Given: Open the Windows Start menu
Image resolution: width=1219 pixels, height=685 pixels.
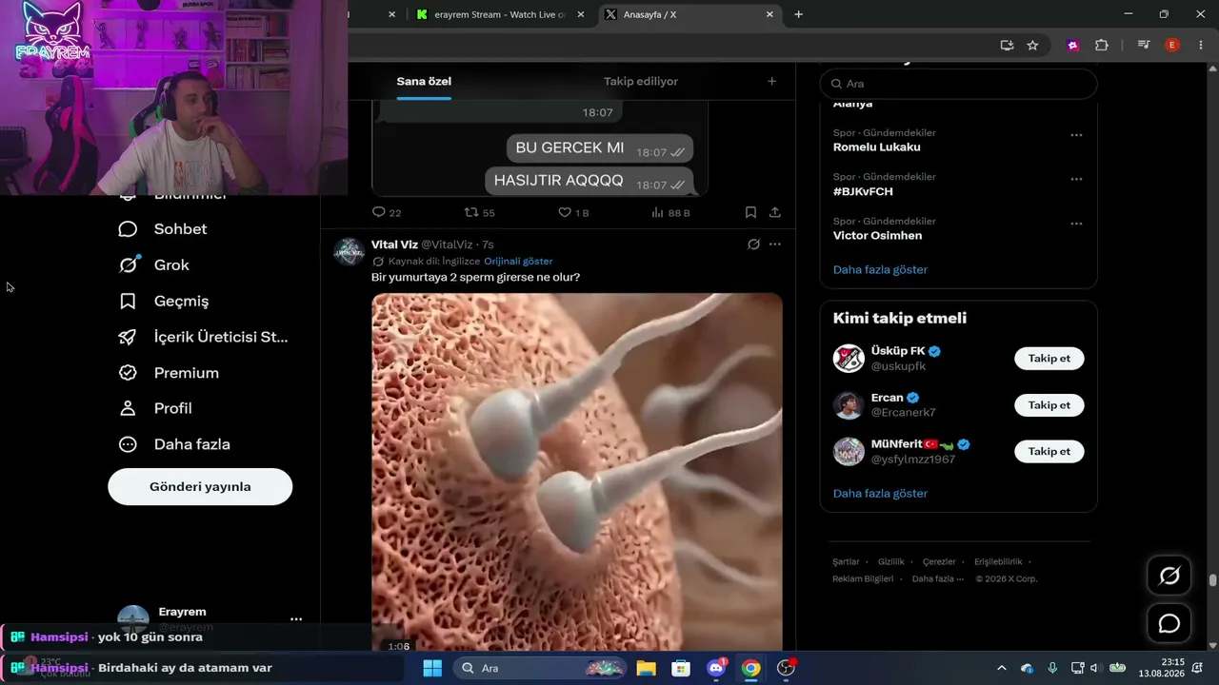Looking at the screenshot, I should [x=431, y=668].
